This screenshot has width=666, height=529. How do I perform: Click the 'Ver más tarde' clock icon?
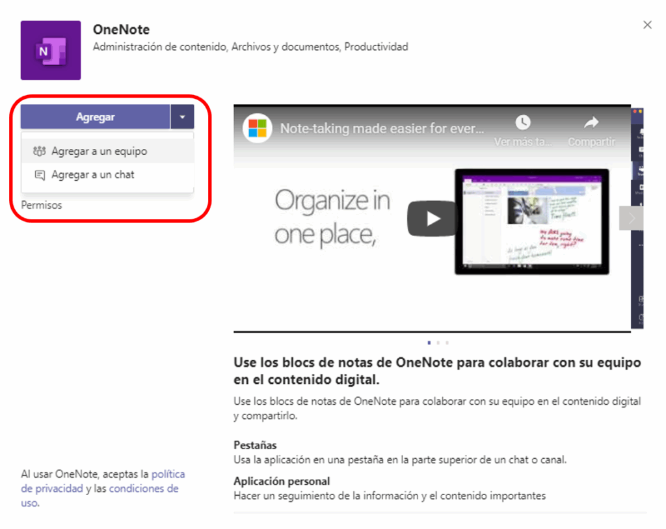[523, 122]
